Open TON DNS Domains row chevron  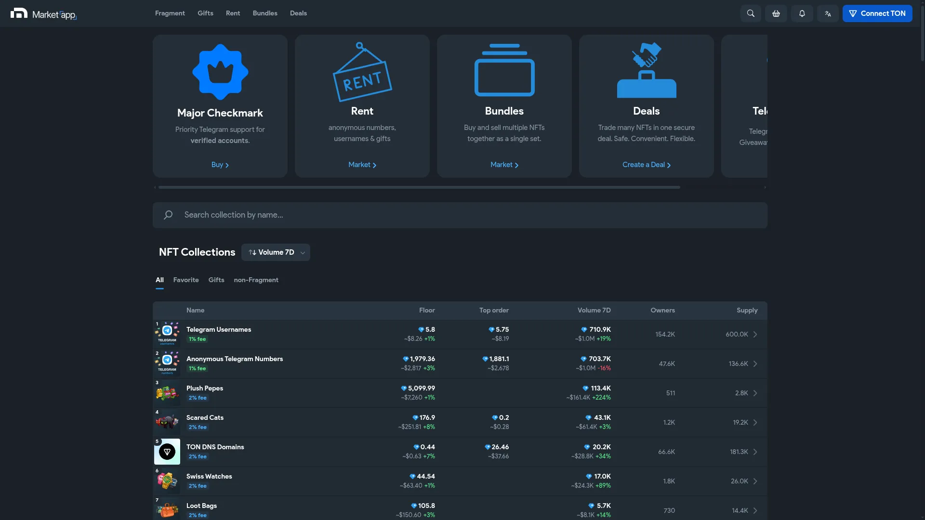pos(755,452)
